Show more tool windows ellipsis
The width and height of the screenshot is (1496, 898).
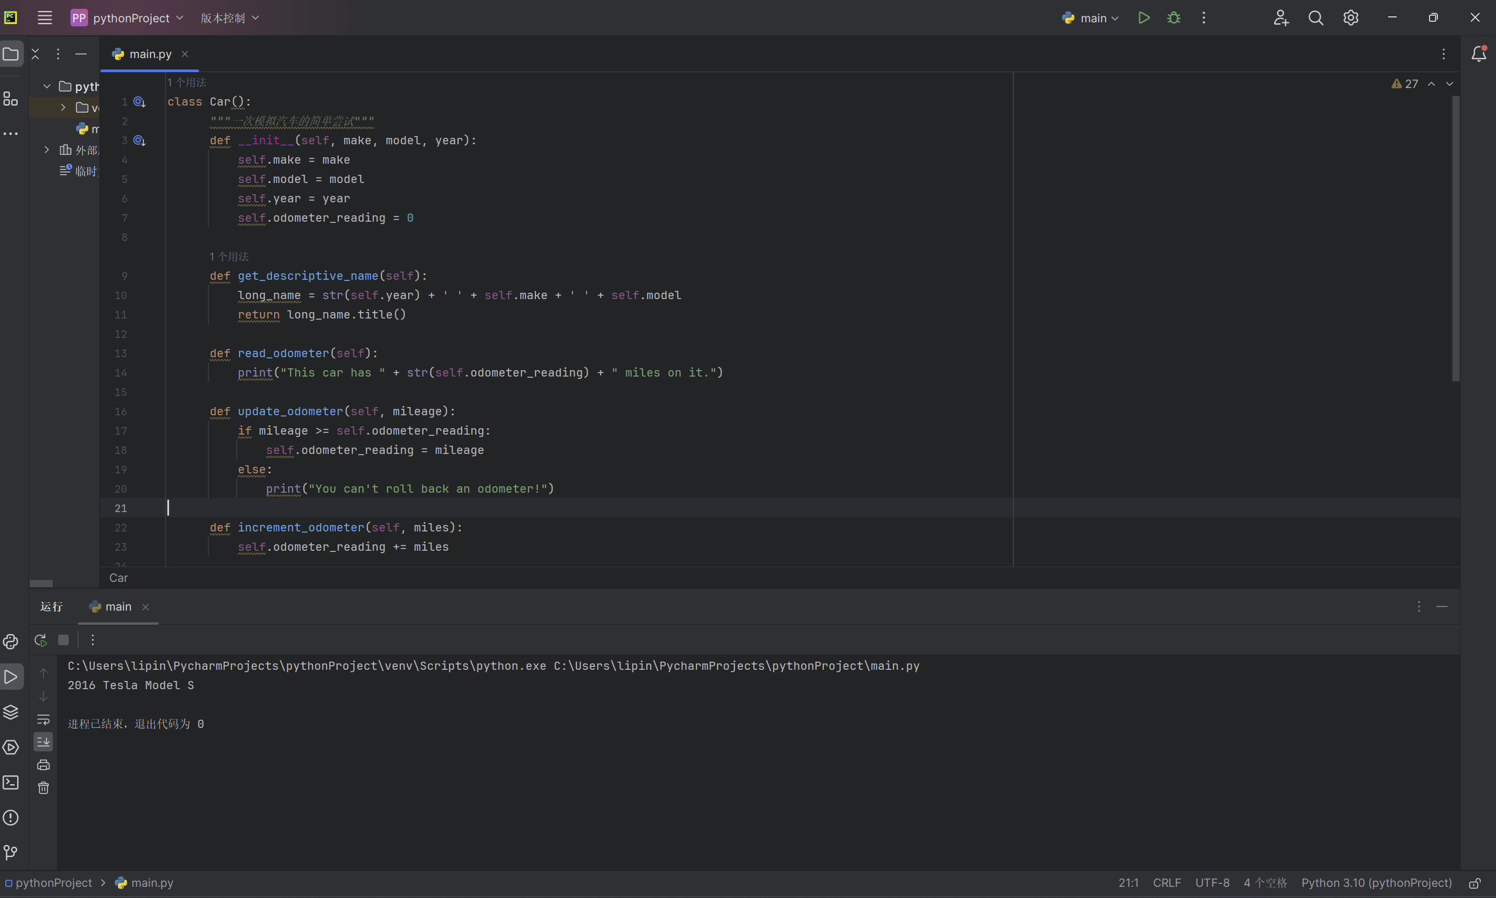[x=11, y=133]
